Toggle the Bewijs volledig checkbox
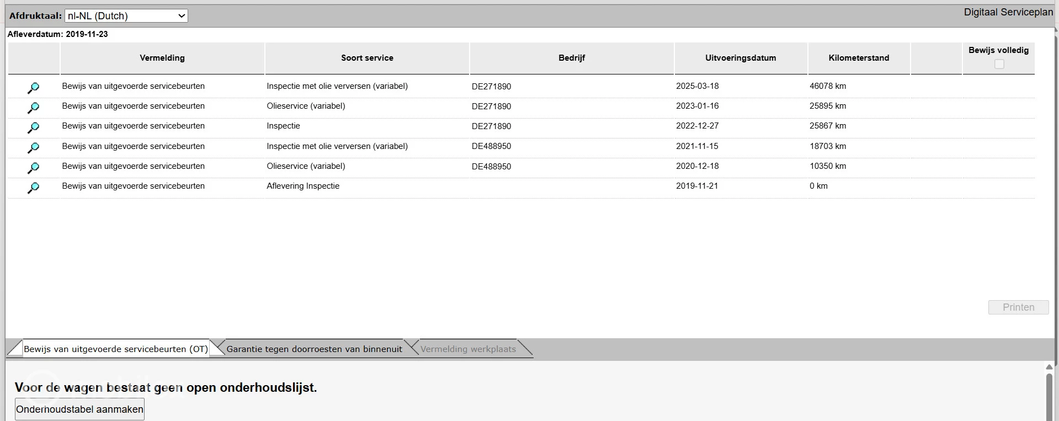The height and width of the screenshot is (421, 1059). 999,64
